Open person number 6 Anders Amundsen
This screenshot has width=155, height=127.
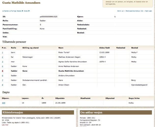point(3,75)
